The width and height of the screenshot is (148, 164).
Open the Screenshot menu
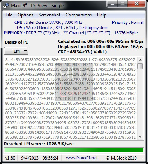[x=49, y=15]
